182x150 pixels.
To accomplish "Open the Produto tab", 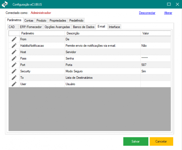I will click(41, 21).
